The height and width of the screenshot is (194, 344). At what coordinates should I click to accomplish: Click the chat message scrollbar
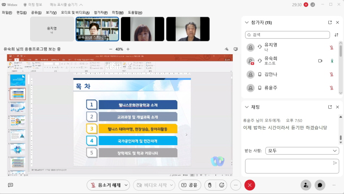click(x=341, y=137)
